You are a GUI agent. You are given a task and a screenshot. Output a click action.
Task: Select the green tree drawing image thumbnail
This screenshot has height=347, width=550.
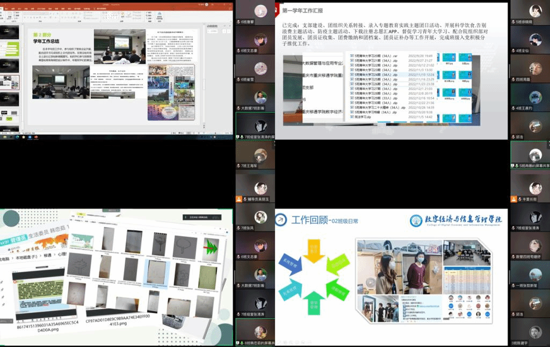(x=211, y=247)
